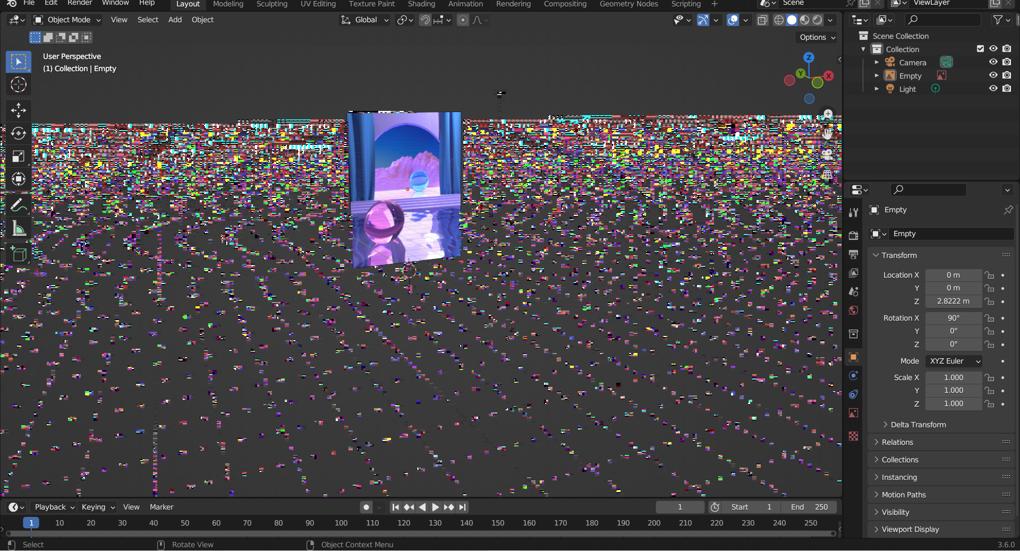Open the Output properties tab
The height and width of the screenshot is (551, 1020).
(853, 254)
